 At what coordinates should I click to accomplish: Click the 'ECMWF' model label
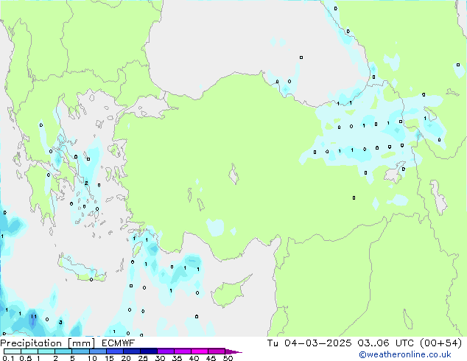coord(119,343)
